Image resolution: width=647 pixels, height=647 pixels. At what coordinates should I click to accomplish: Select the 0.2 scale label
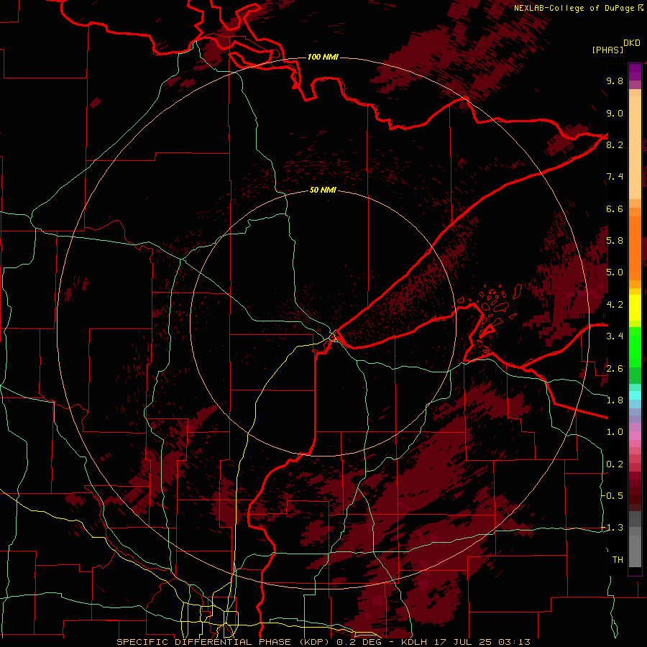pos(615,464)
